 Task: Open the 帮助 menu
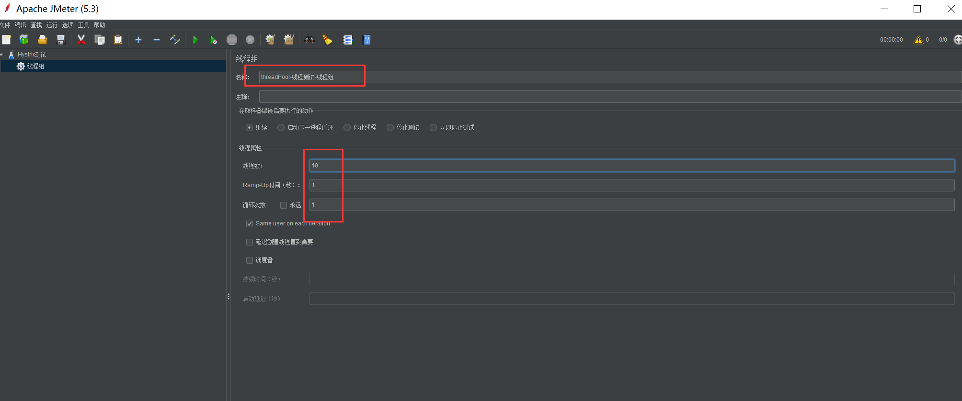(100, 25)
